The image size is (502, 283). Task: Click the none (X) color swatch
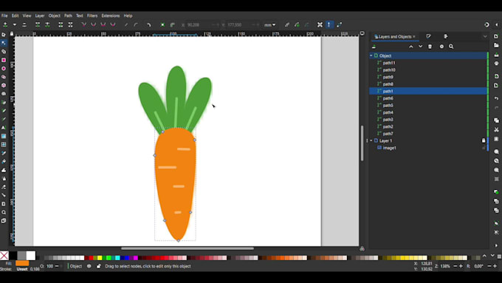(x=4, y=256)
